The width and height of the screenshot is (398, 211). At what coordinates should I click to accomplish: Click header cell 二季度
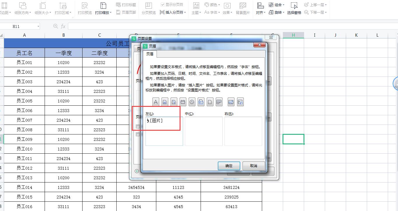[x=99, y=53]
